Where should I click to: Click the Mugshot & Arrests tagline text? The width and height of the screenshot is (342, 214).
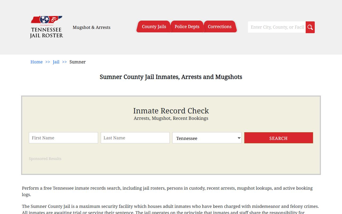click(91, 27)
